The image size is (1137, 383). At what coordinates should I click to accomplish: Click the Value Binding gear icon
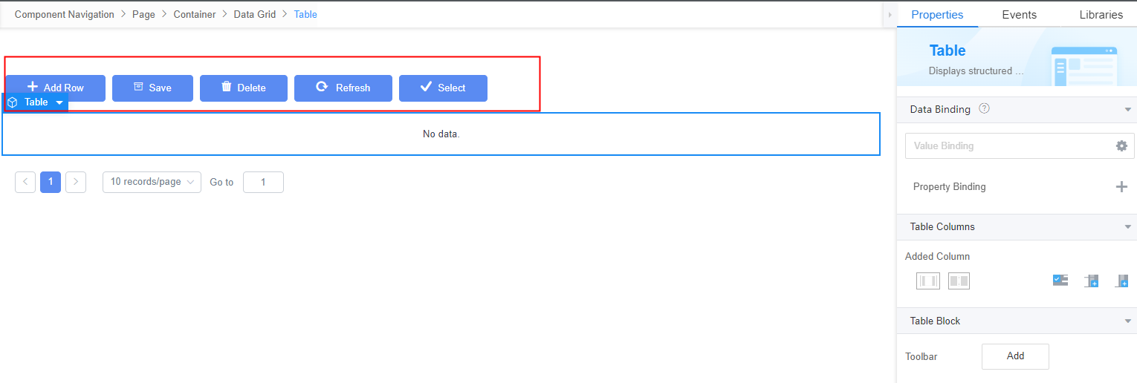[x=1121, y=146]
